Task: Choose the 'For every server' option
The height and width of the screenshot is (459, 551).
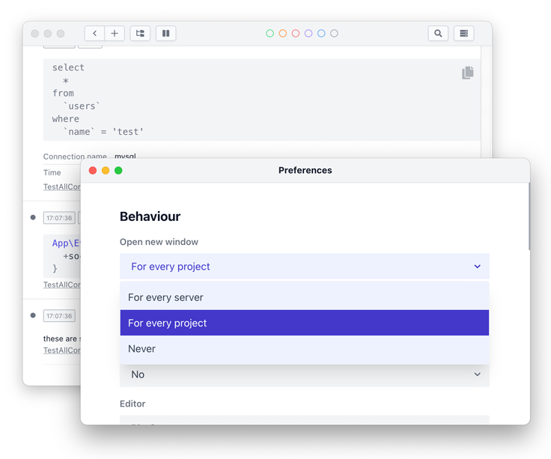Action: pyautogui.click(x=304, y=297)
